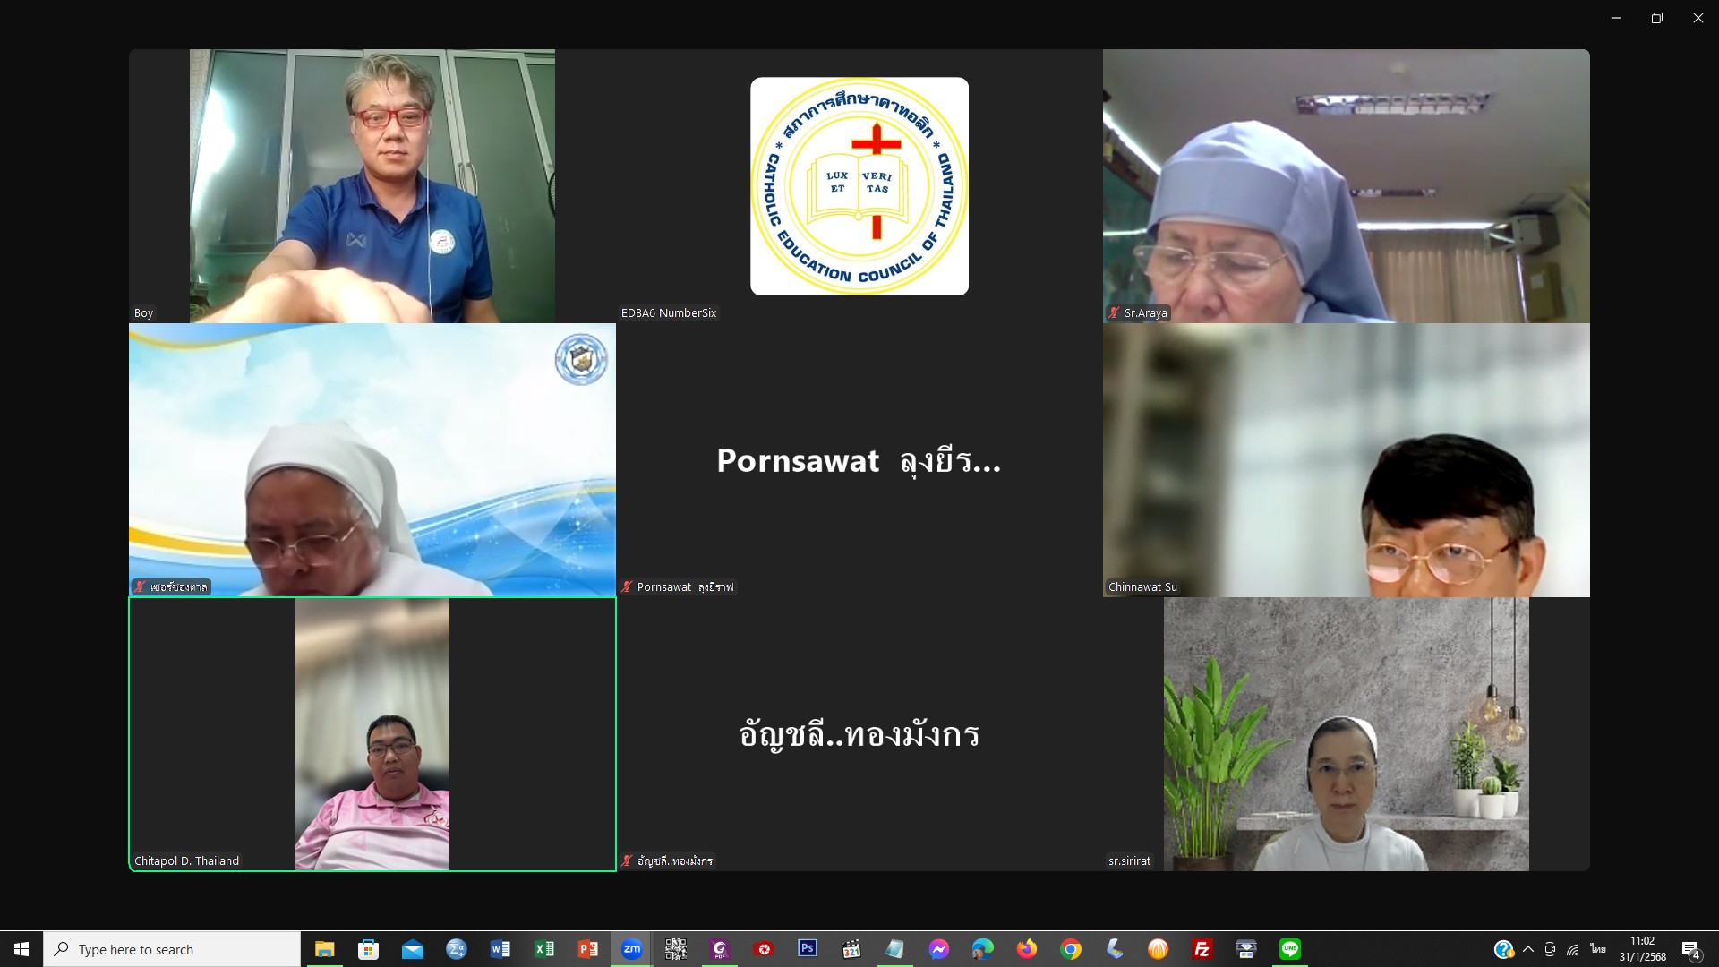
Task: Open the notification center
Action: click(x=1690, y=949)
